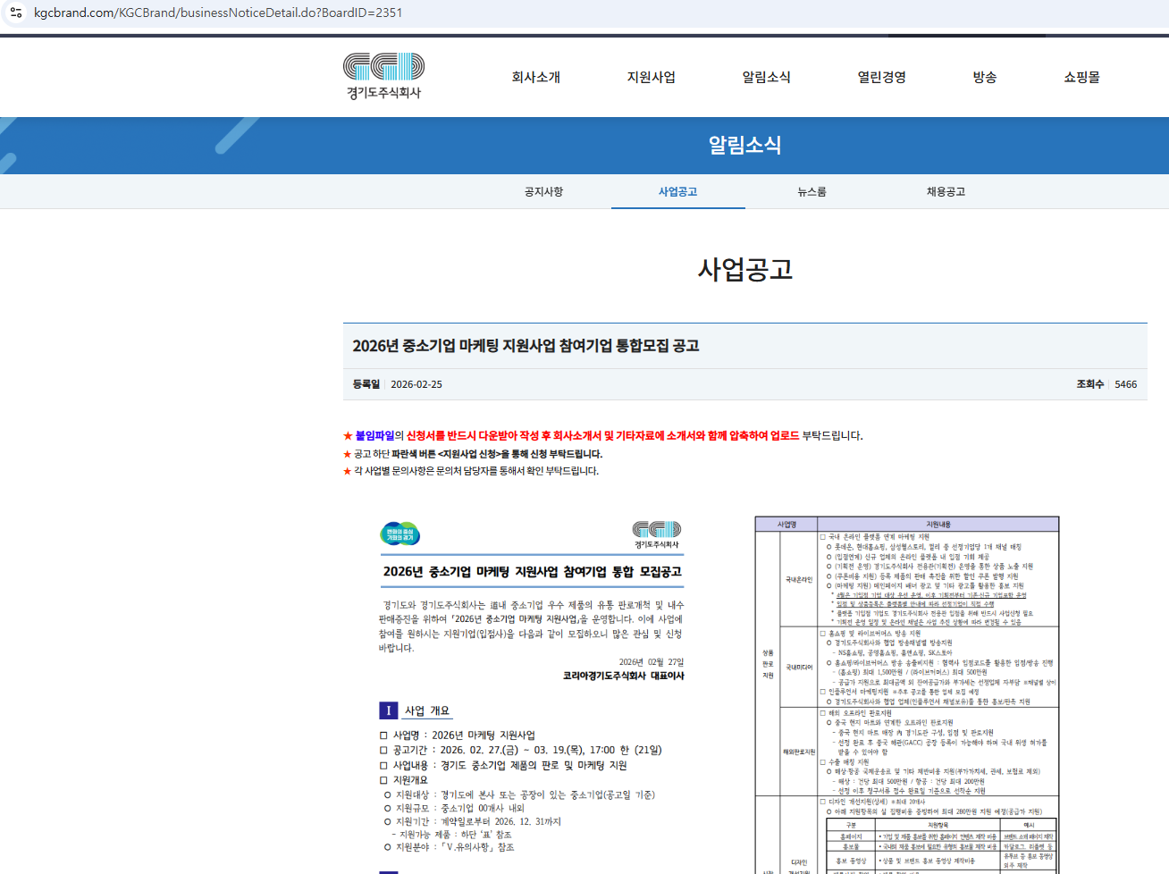The width and height of the screenshot is (1169, 874).
Task: Click the green badge icon in the announcement document
Action: (399, 534)
